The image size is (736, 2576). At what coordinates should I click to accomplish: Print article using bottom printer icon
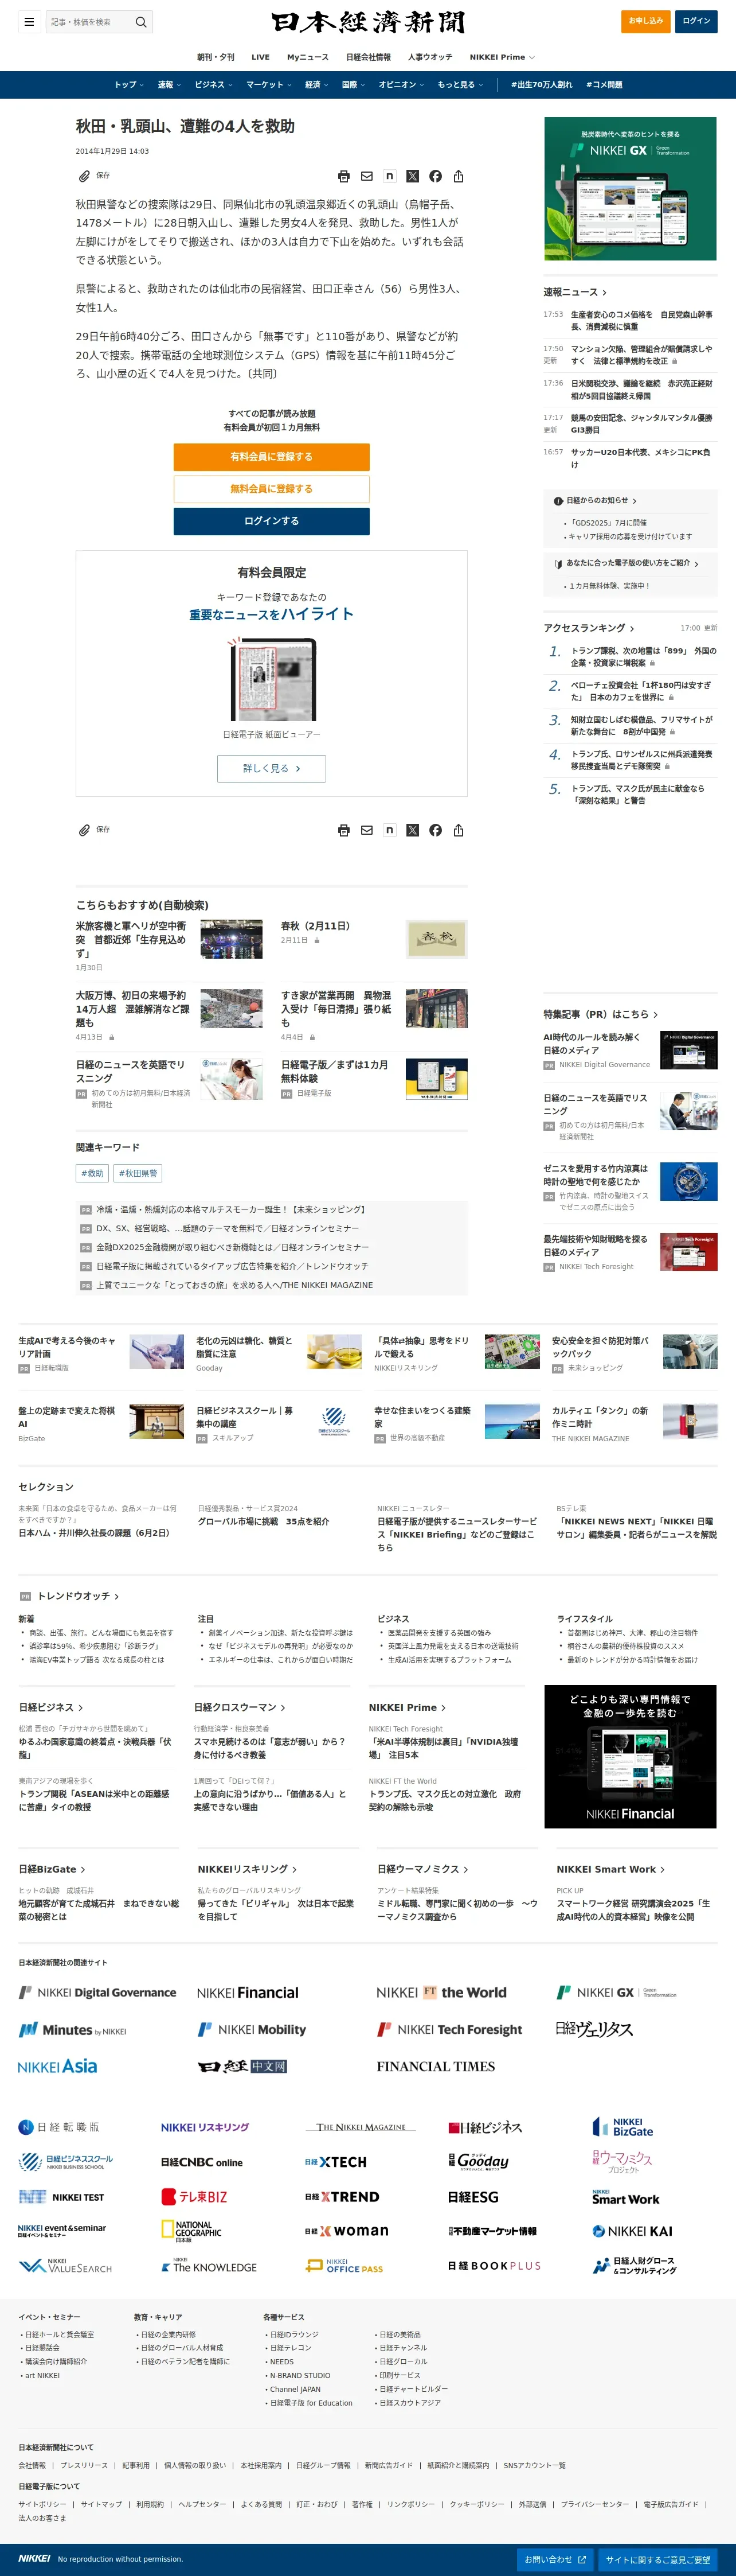[343, 830]
